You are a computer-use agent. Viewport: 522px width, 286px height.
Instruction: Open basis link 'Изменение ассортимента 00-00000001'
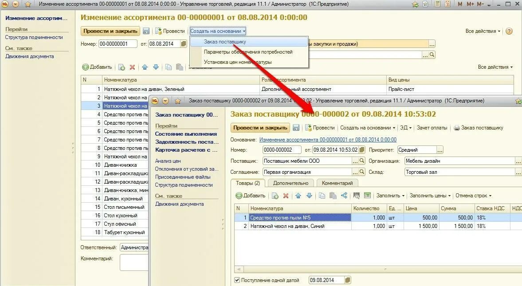click(328, 140)
